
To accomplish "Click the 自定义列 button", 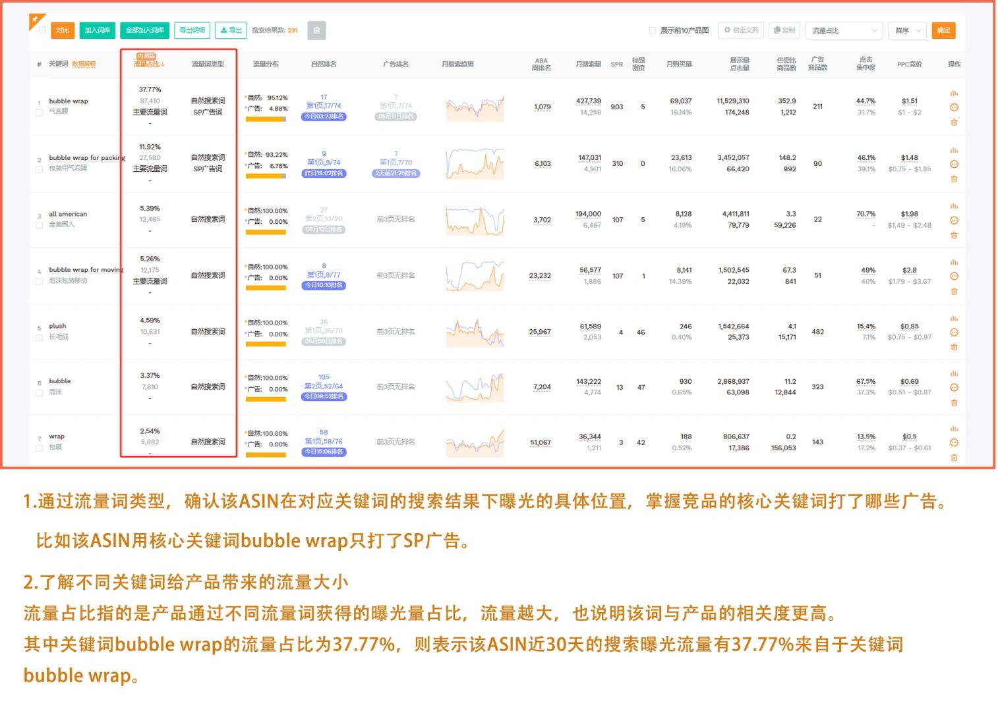I will click(x=742, y=30).
